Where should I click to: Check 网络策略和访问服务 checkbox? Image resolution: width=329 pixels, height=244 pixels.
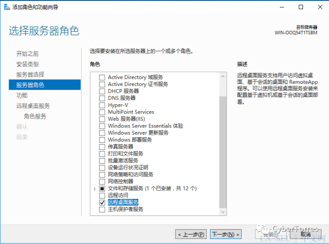102,175
